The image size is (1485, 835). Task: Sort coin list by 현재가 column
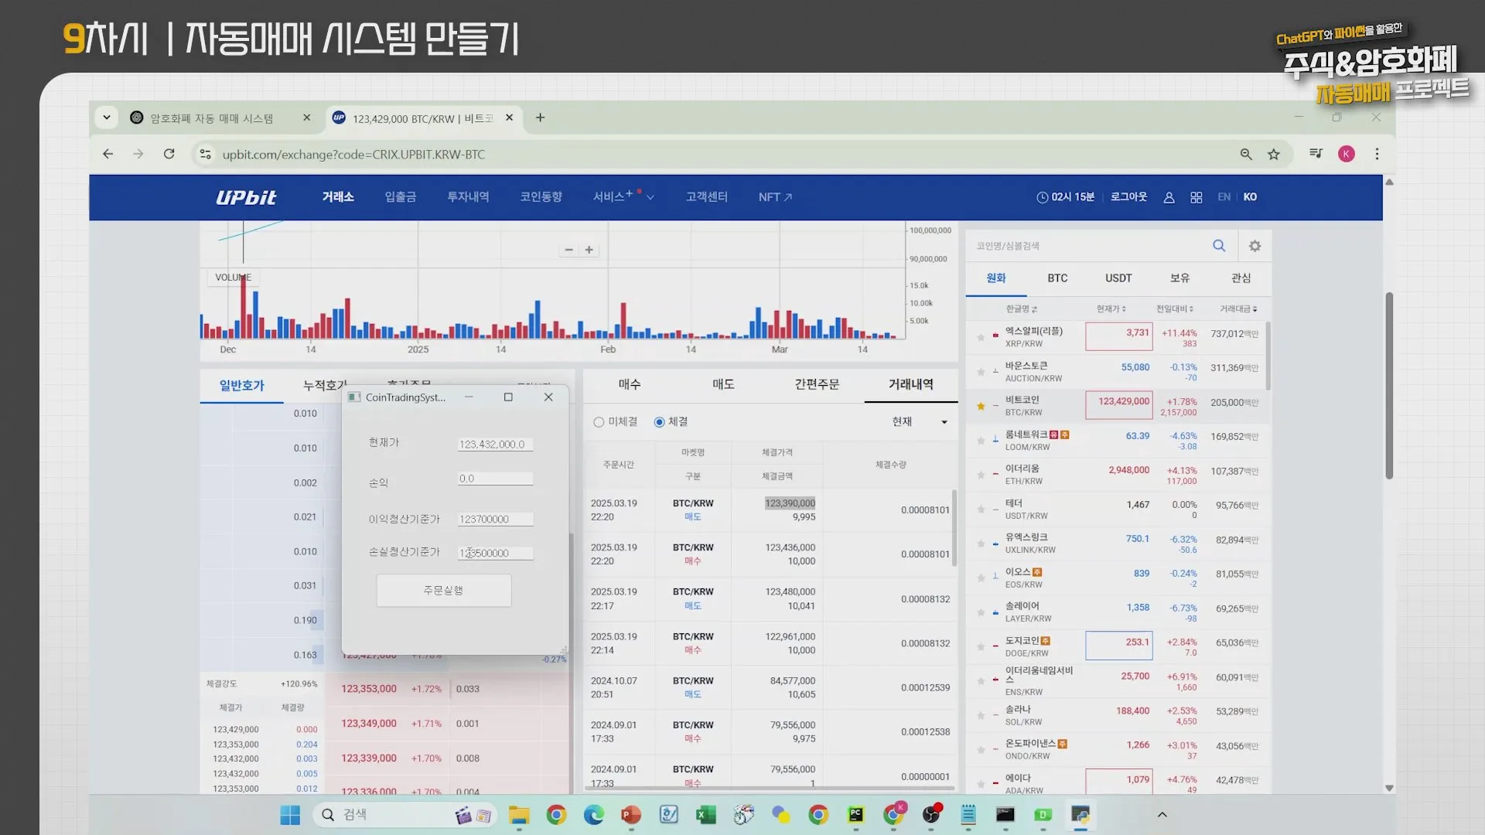coord(1111,309)
